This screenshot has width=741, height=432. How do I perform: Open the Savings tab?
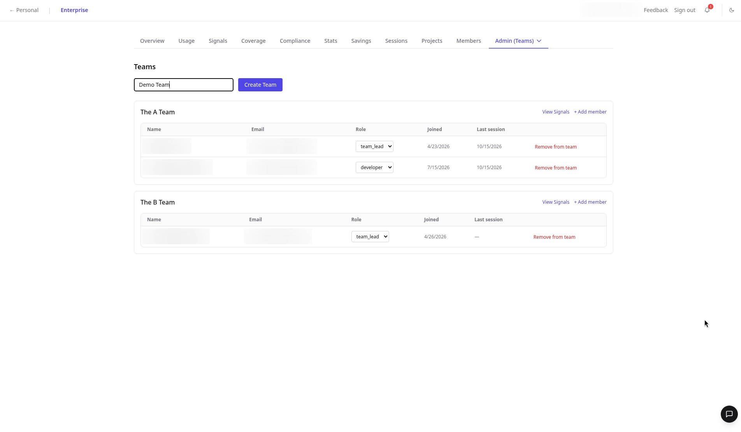pos(361,41)
